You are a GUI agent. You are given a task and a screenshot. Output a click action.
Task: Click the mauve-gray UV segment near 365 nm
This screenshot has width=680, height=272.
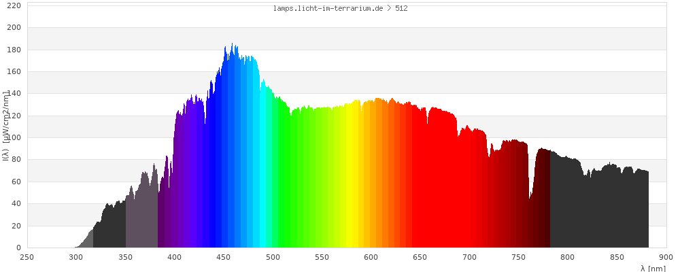[141, 218]
